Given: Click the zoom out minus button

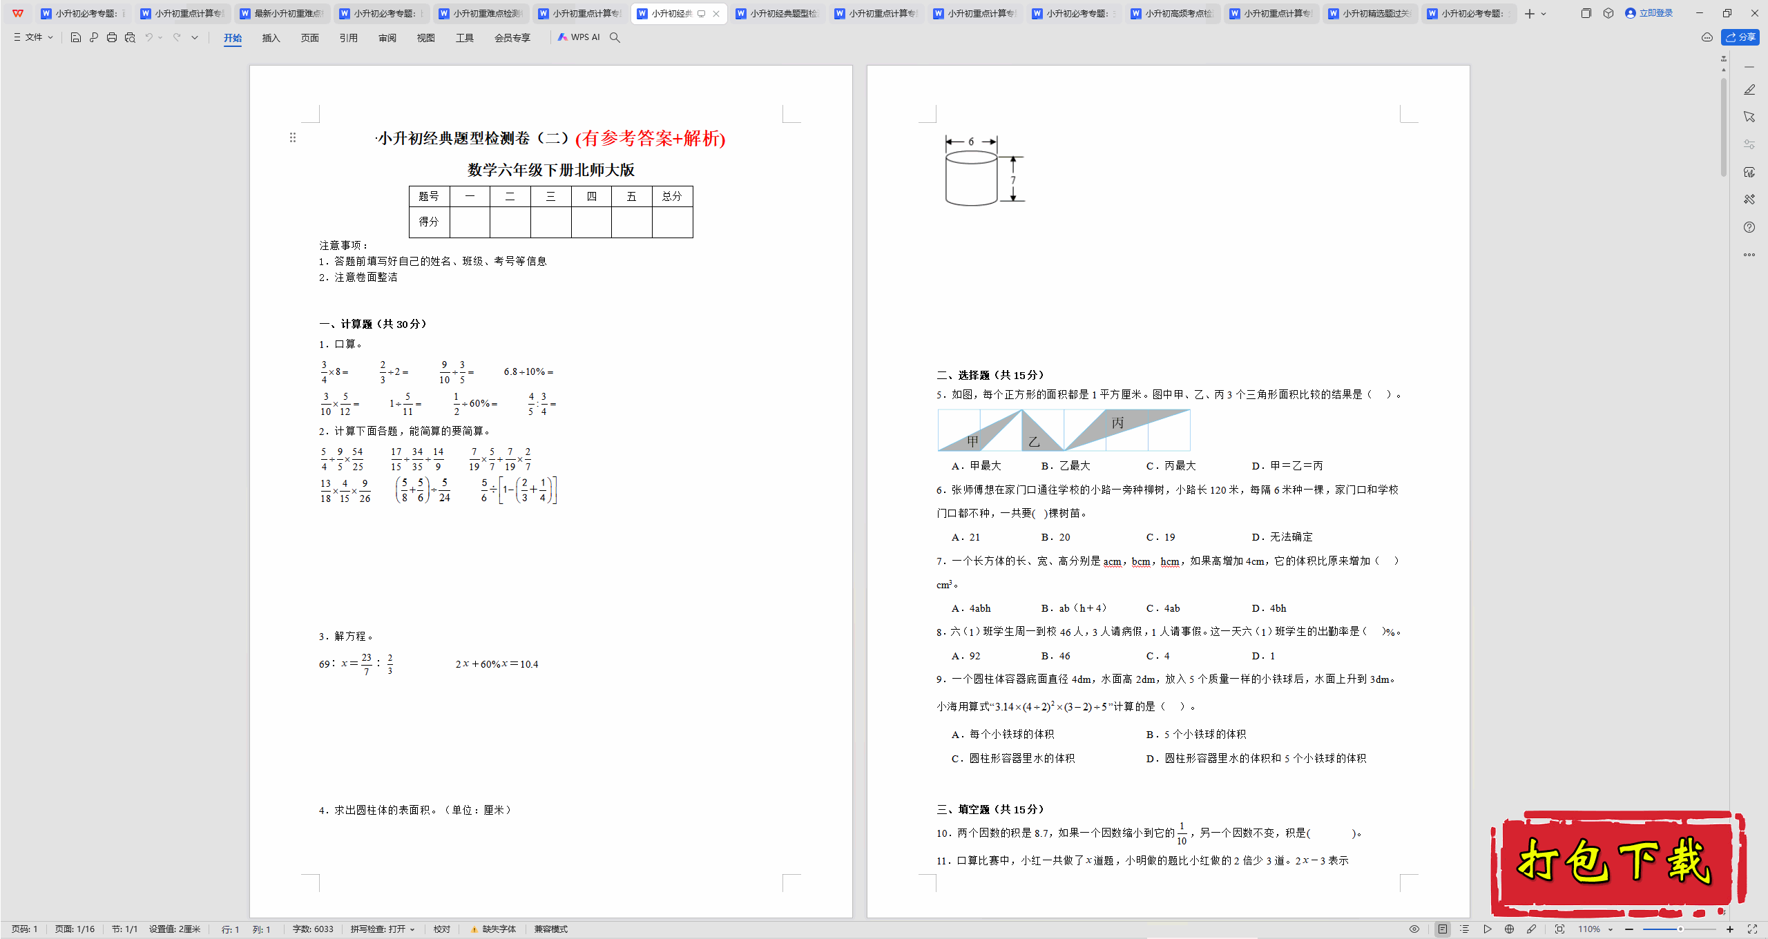Looking at the screenshot, I should pyautogui.click(x=1629, y=929).
